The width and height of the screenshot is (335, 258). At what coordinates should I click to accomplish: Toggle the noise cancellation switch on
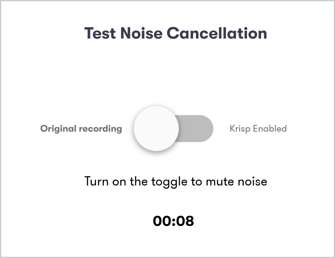pyautogui.click(x=174, y=128)
